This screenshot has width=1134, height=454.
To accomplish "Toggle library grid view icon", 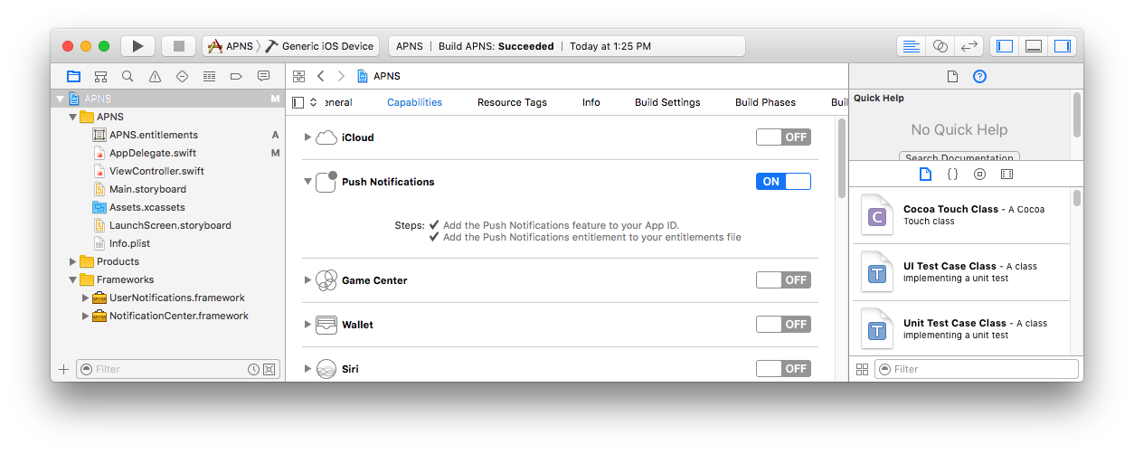I will (862, 369).
